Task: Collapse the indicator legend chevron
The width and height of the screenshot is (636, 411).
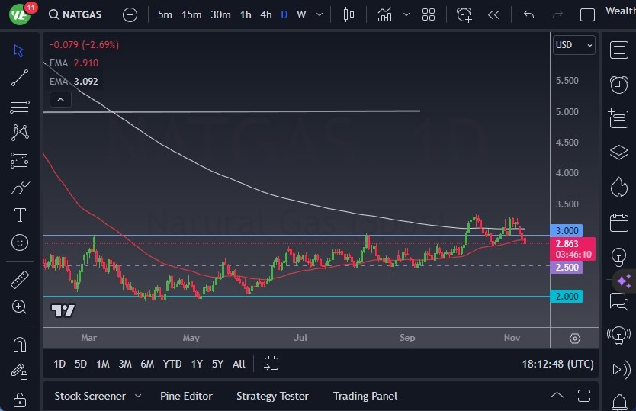Action: pyautogui.click(x=59, y=99)
